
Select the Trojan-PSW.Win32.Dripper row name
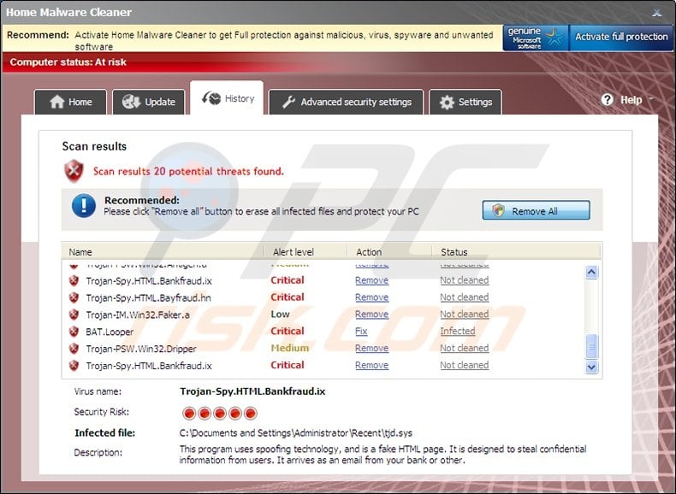[141, 349]
